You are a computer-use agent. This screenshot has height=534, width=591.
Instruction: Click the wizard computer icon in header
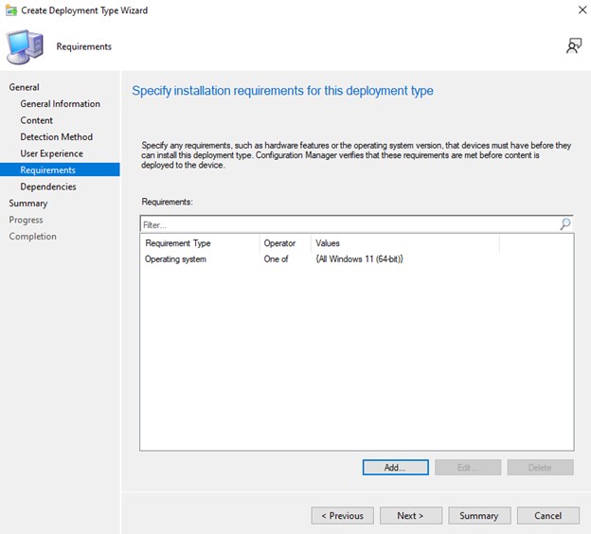[25, 45]
